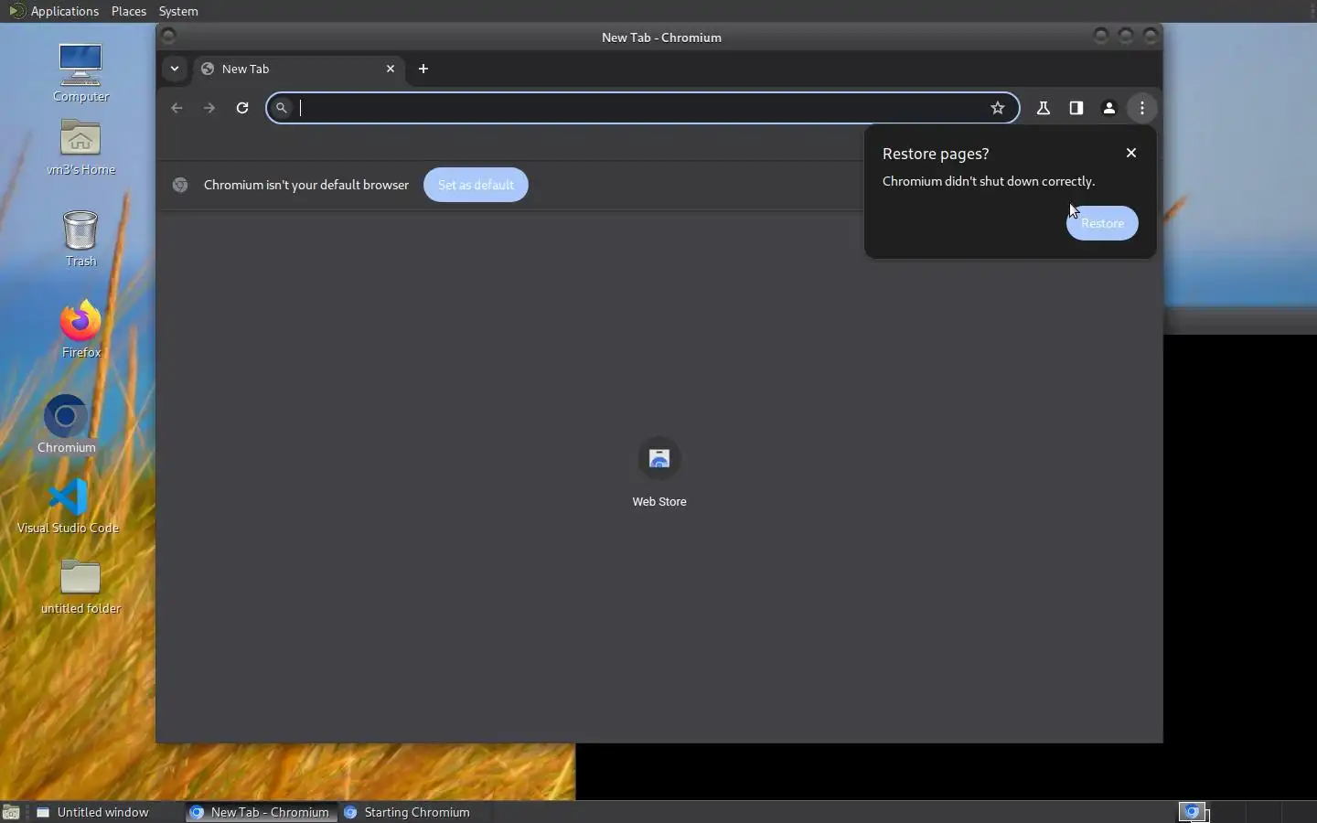Select the Trash desktop icon

coord(80,239)
